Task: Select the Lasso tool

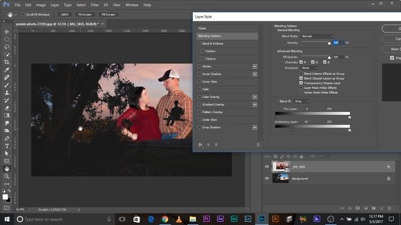Action: coord(7,47)
